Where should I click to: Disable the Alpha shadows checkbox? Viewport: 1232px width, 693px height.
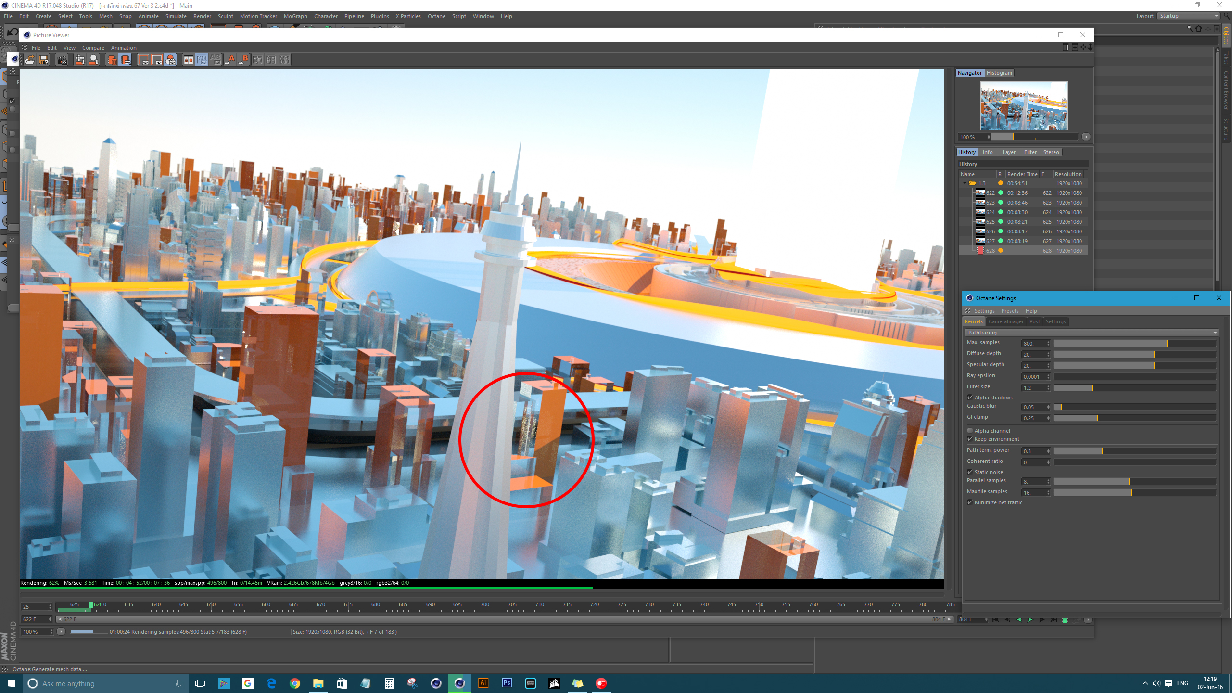(970, 398)
